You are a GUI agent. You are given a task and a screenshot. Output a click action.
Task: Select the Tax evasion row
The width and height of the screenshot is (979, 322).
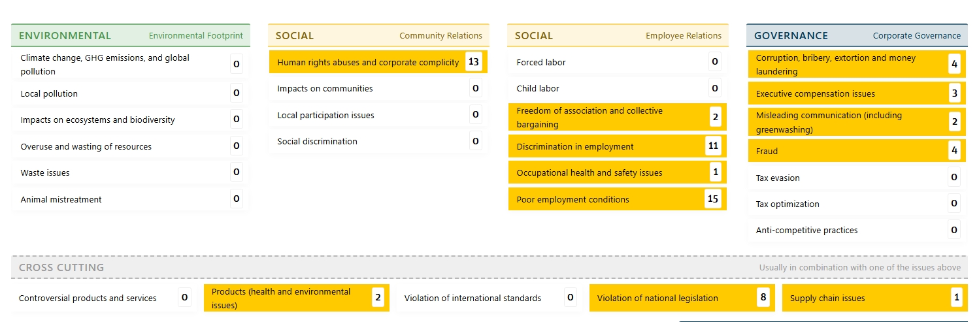857,178
